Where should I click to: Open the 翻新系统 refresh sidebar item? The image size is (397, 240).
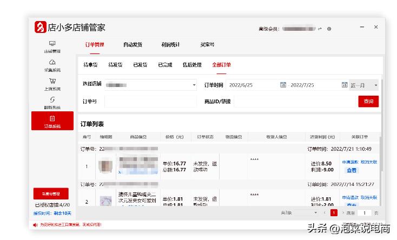point(52,103)
